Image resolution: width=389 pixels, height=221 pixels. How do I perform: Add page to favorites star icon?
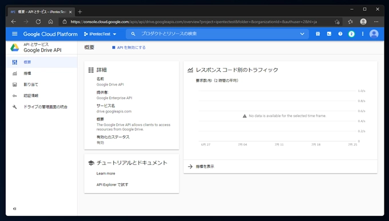(337, 22)
